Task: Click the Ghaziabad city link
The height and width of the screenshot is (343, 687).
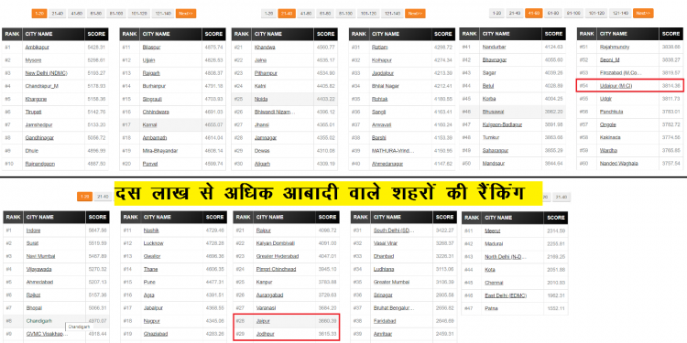Action: (155, 334)
